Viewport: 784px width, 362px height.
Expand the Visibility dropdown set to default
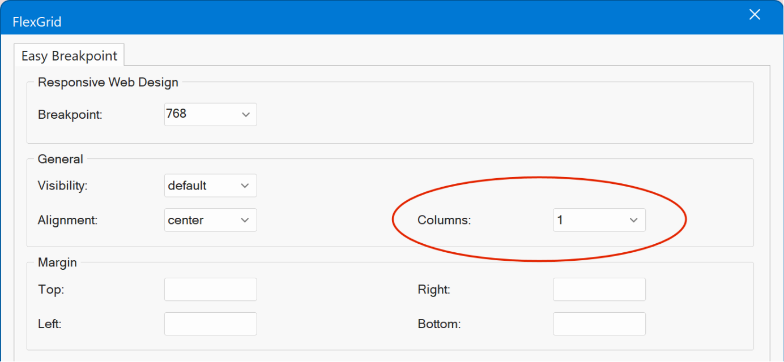pos(210,186)
